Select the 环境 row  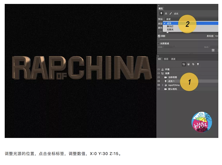pyautogui.click(x=187, y=69)
